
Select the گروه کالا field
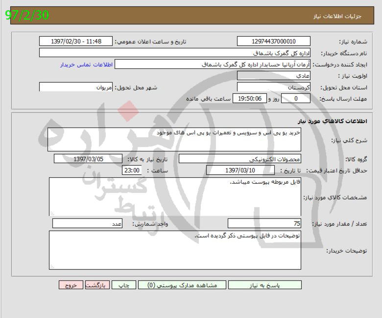click(240, 159)
